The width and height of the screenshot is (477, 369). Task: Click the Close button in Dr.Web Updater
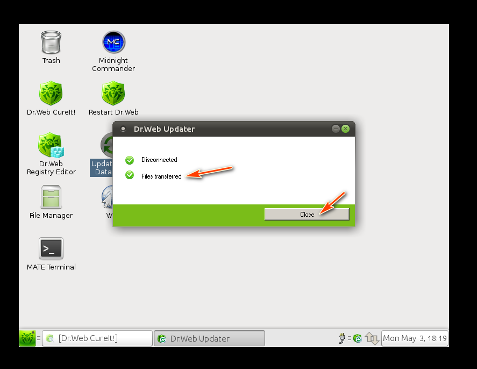[x=307, y=215]
